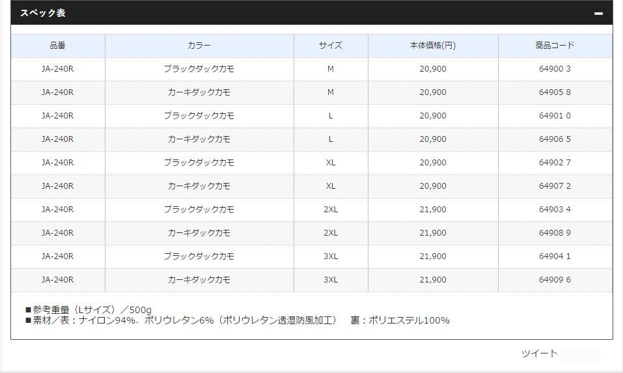
Task: Select the 本体価格(円) column header
Action: pyautogui.click(x=433, y=46)
